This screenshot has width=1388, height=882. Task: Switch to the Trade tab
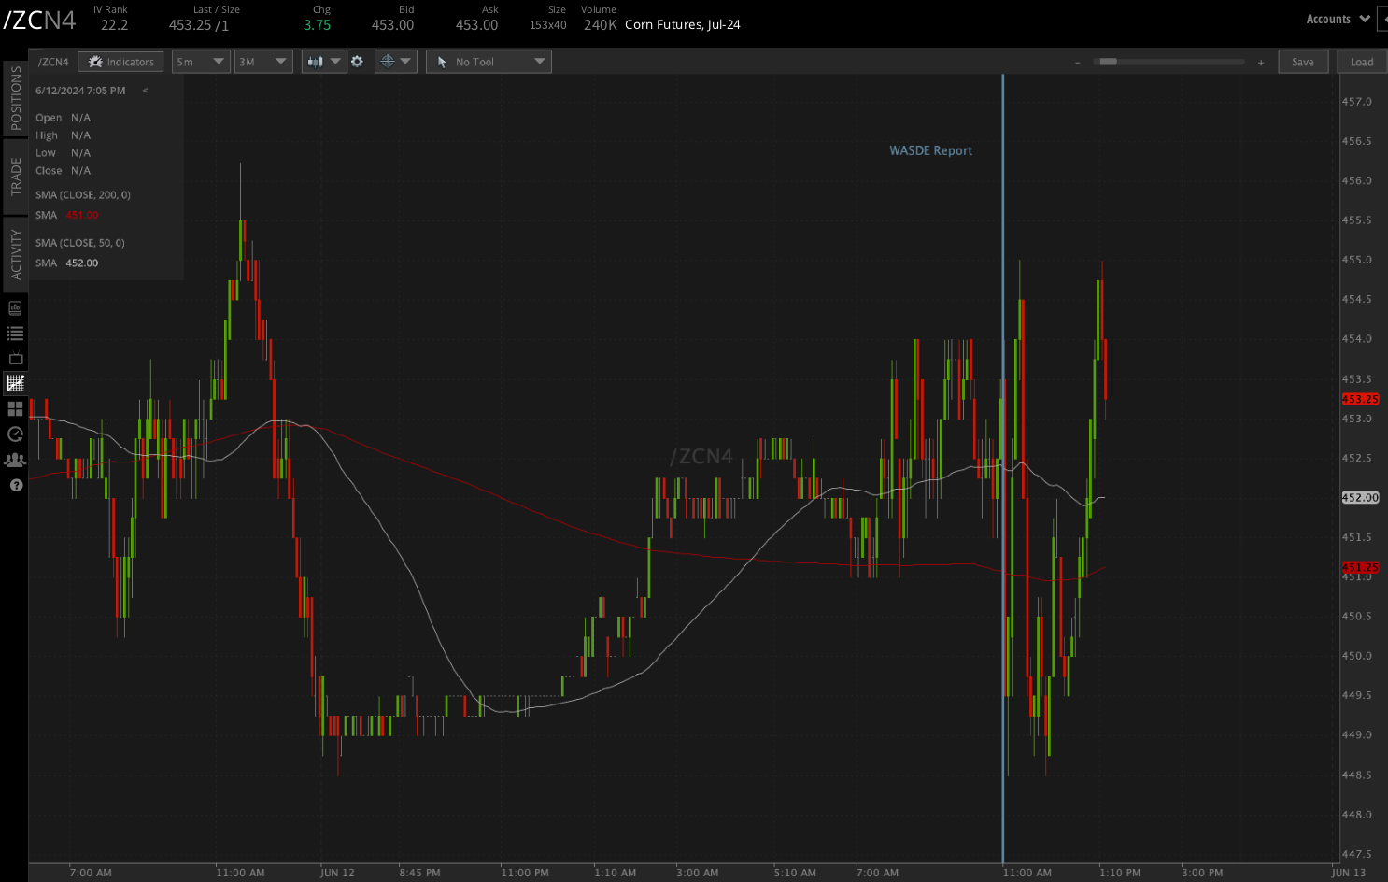[15, 176]
